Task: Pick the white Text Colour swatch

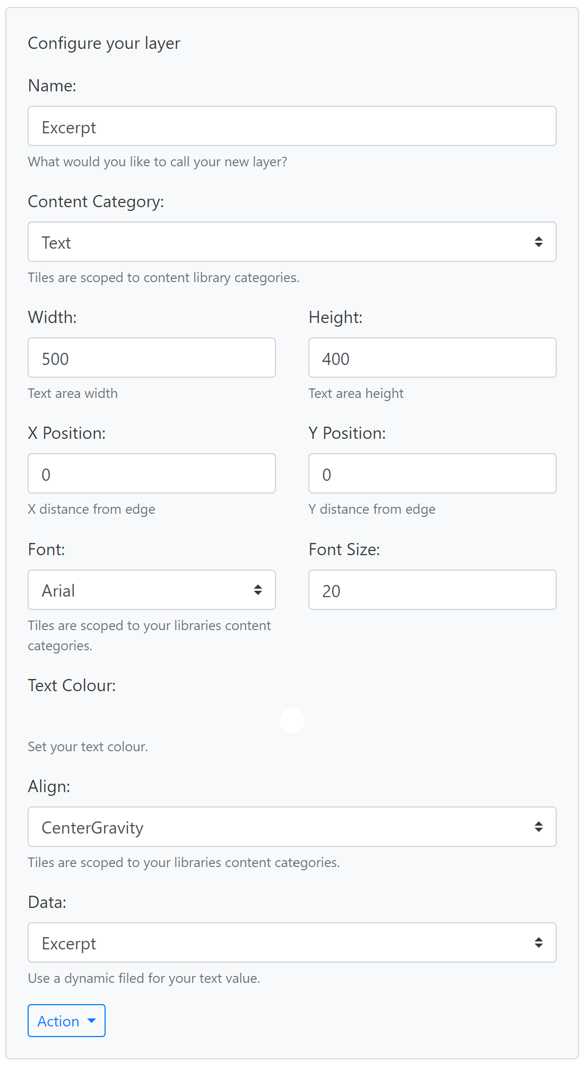Action: (x=292, y=721)
